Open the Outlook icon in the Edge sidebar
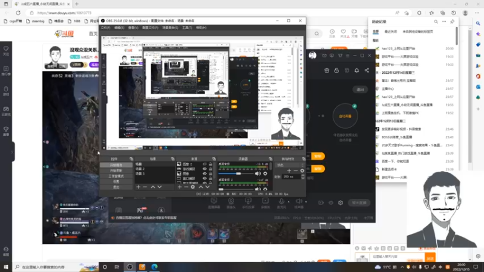This screenshot has width=484, height=272. pyautogui.click(x=478, y=87)
